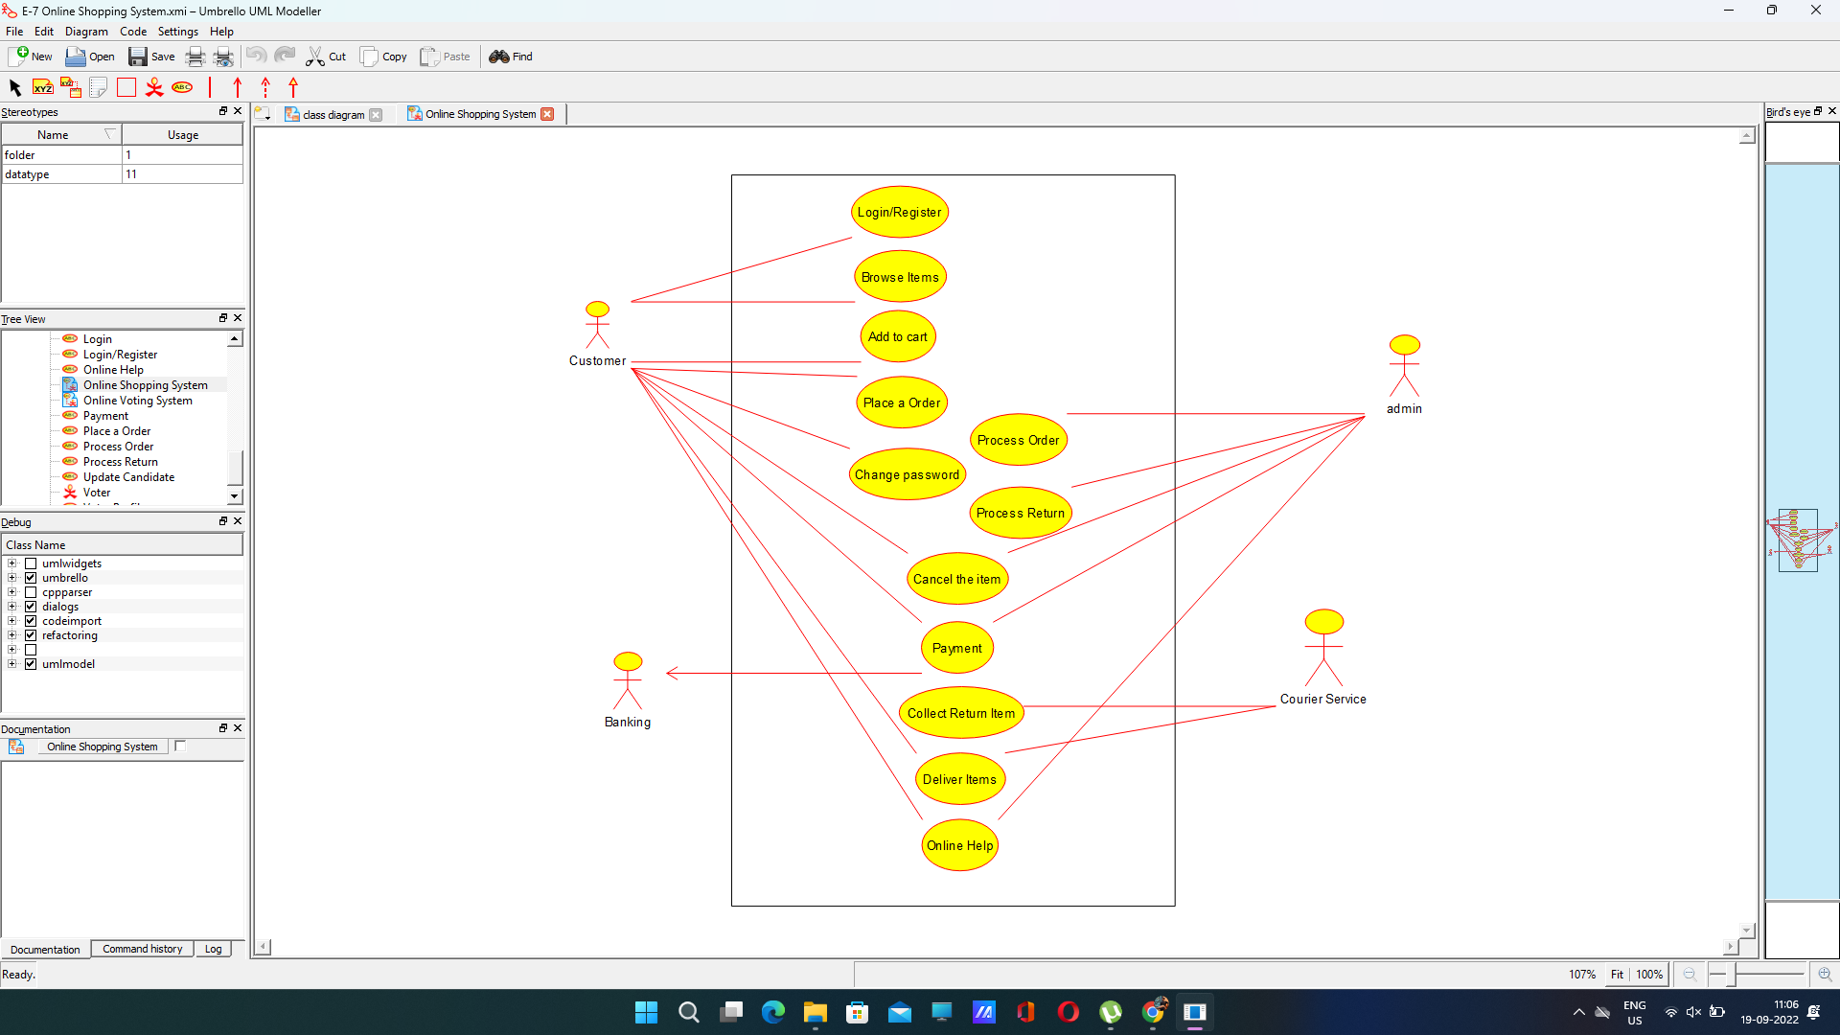The width and height of the screenshot is (1840, 1035).
Task: Select the Actor tool in toolbar
Action: tap(154, 87)
